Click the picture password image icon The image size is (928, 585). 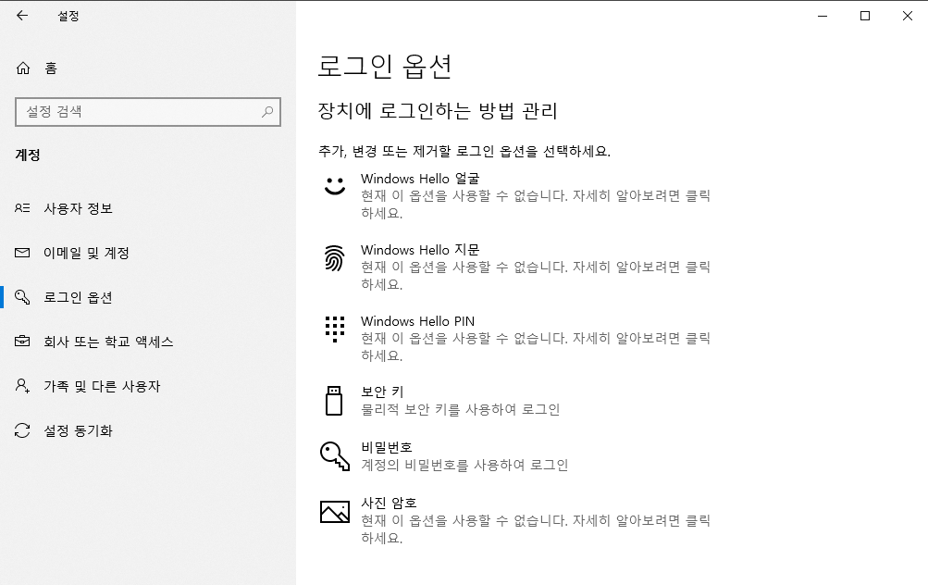point(334,512)
